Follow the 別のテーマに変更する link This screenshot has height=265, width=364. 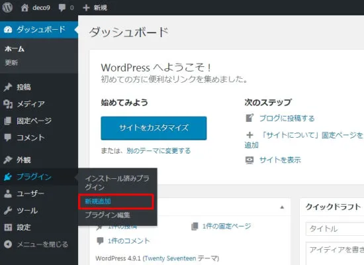tap(159, 150)
